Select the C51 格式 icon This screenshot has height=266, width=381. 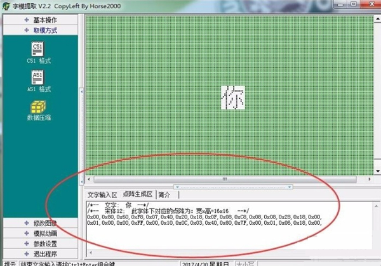click(x=37, y=49)
